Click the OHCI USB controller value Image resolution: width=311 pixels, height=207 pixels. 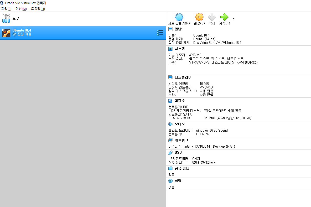click(196, 159)
